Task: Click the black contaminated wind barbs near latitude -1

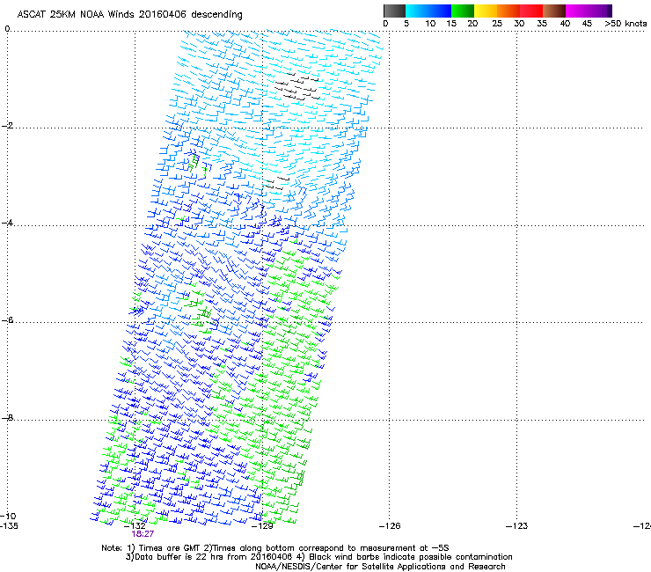Action: click(x=297, y=87)
